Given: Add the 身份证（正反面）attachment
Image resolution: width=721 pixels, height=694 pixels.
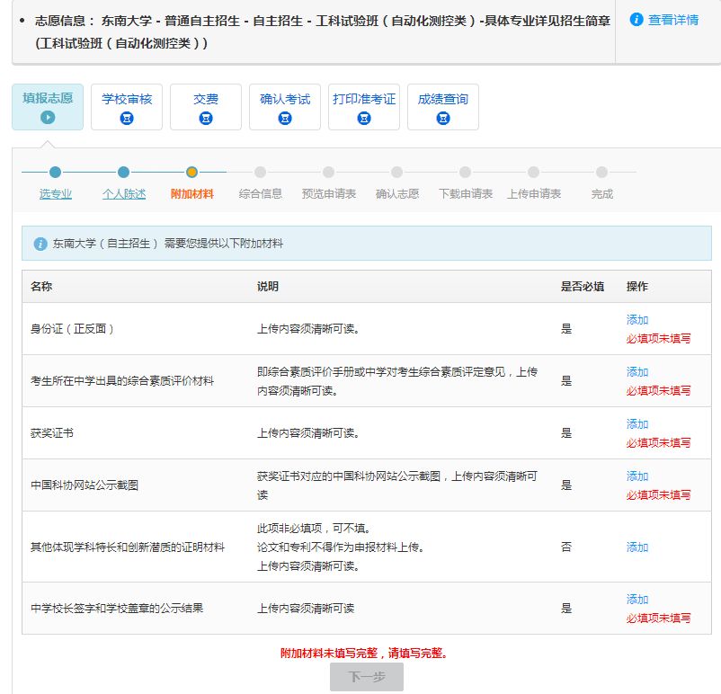Looking at the screenshot, I should click(x=637, y=320).
